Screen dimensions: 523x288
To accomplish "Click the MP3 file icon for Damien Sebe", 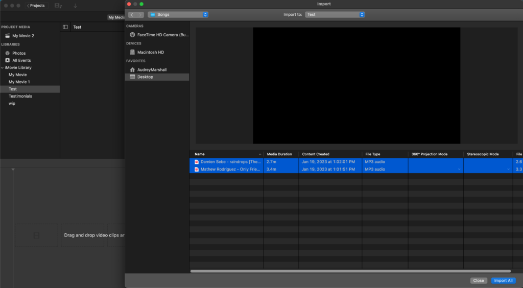I will (197, 162).
